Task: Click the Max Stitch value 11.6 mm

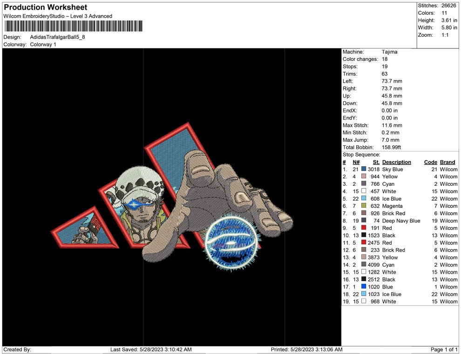Action: [x=392, y=125]
